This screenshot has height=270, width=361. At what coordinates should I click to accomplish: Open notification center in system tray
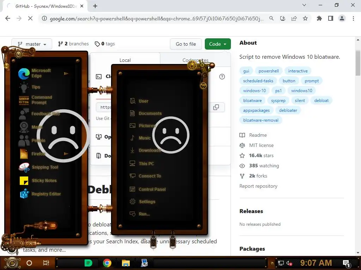click(x=347, y=263)
